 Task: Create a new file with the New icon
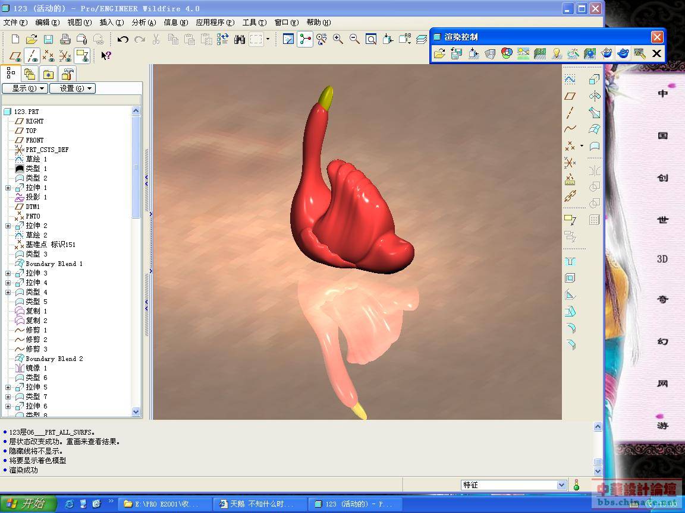point(15,39)
